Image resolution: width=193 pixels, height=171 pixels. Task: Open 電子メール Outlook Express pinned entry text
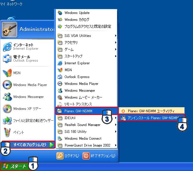(26, 58)
